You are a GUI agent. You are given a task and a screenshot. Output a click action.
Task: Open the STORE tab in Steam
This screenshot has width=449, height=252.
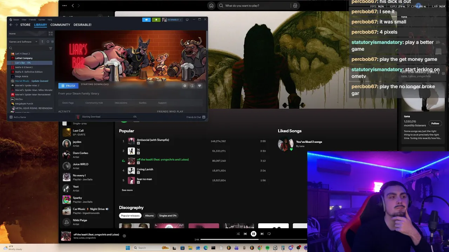point(25,25)
